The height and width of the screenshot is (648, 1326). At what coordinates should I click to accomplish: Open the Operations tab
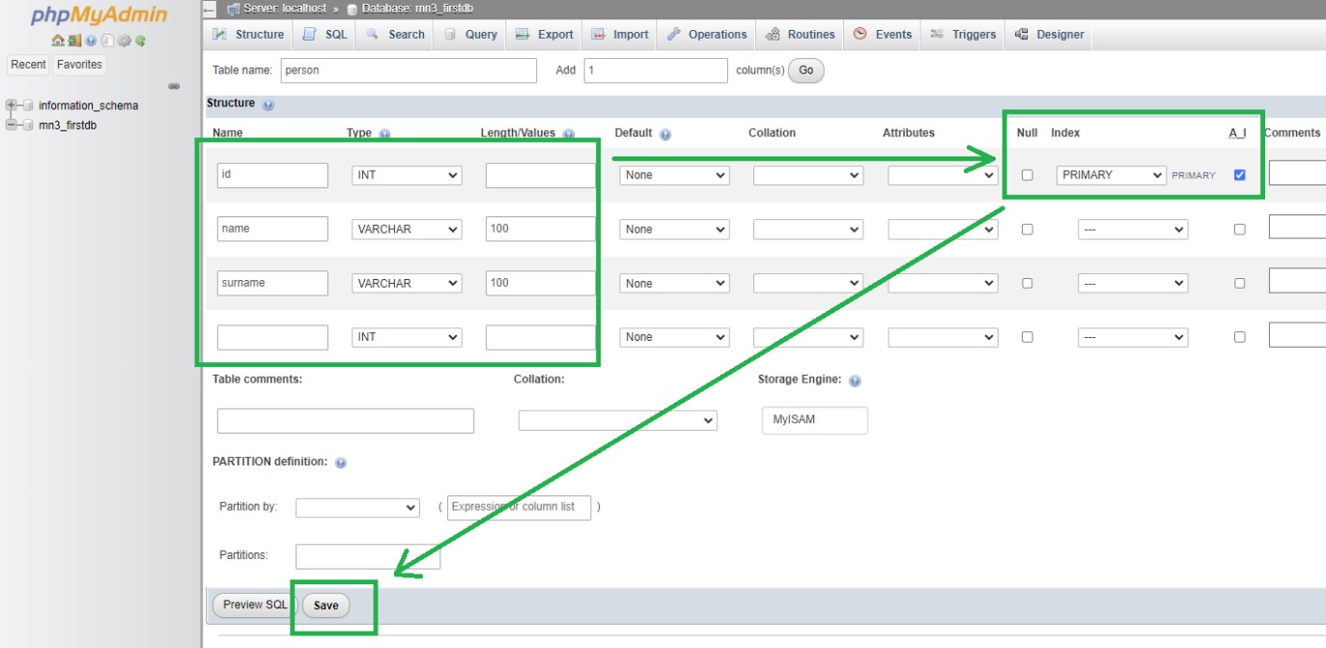706,34
